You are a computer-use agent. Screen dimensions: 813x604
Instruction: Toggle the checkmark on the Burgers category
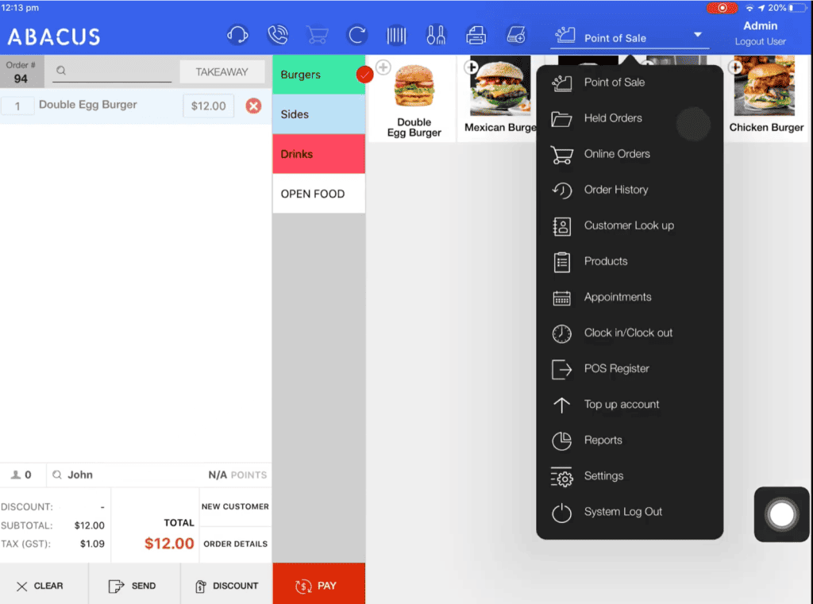364,74
